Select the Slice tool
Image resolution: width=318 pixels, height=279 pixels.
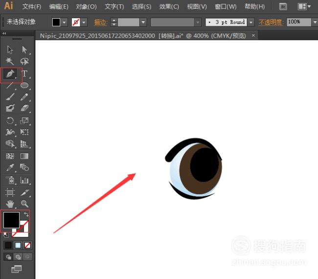pyautogui.click(x=24, y=192)
